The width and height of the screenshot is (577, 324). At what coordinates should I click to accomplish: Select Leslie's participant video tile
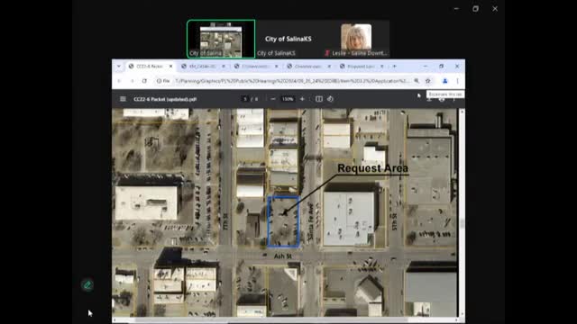(356, 39)
